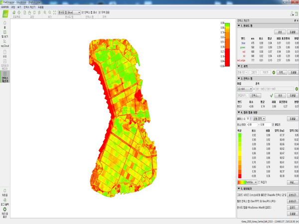Click the fourth process toolbar icon
Screen dimensions: 299x224
(39, 12)
